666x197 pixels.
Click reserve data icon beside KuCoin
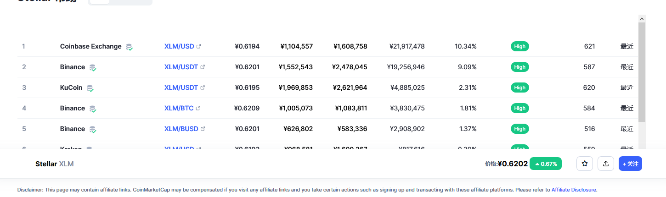coord(90,88)
